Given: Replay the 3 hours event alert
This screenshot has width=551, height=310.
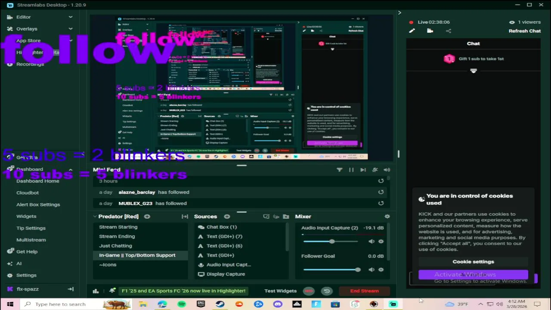Looking at the screenshot, I should coord(381,181).
